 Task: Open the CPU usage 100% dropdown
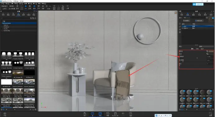tap(11, 6)
